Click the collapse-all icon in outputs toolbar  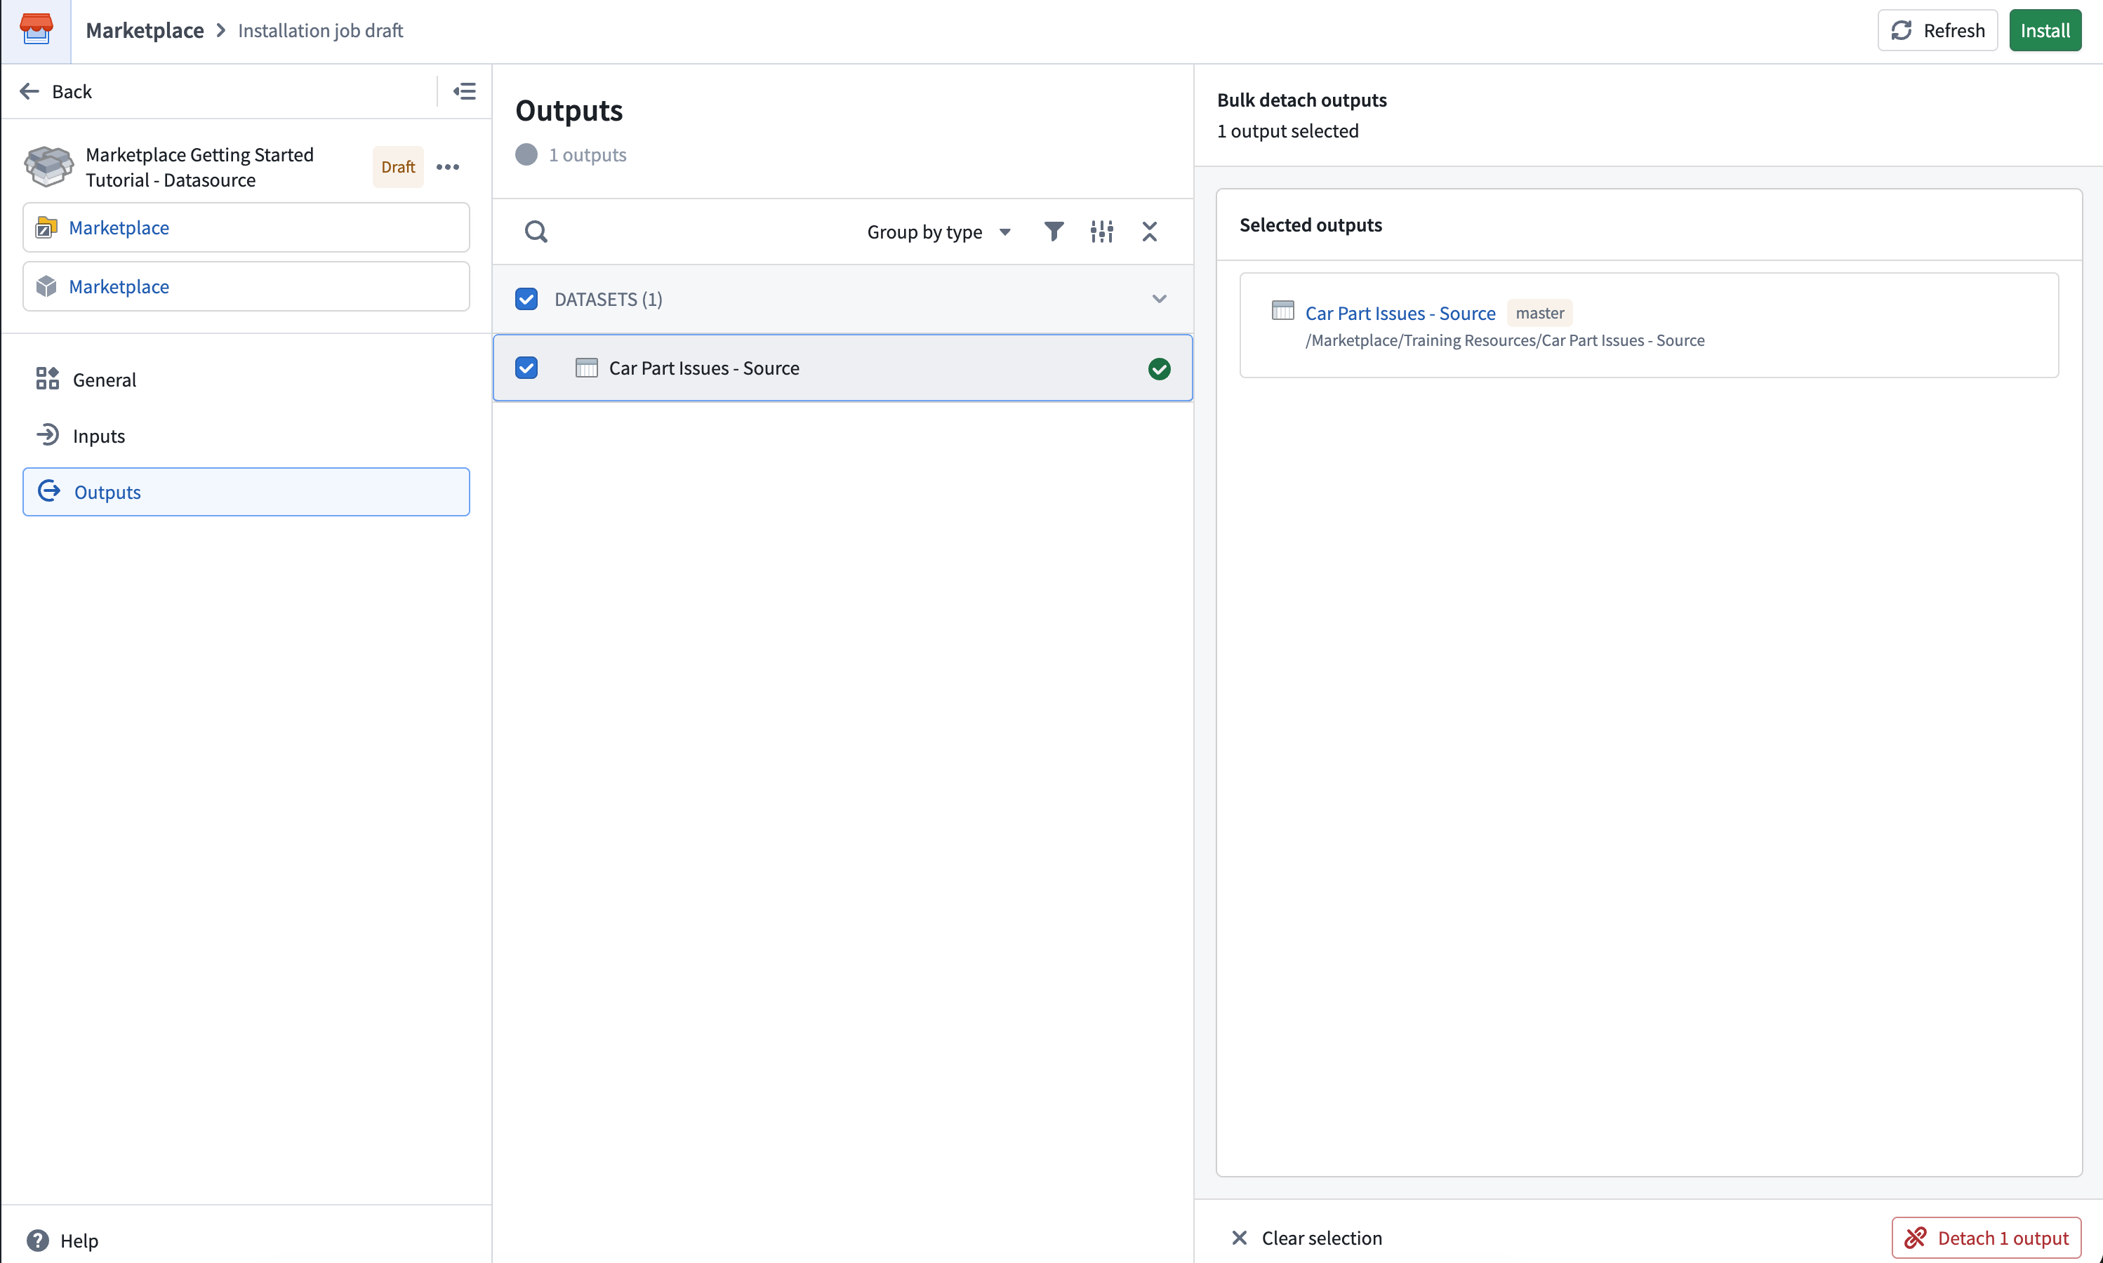tap(1149, 232)
